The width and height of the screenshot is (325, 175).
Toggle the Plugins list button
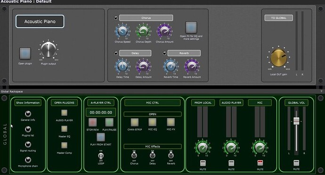(28, 129)
